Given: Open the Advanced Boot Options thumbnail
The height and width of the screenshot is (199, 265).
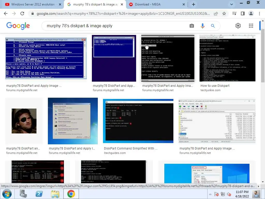Looking at the screenshot, I should [x=168, y=58].
